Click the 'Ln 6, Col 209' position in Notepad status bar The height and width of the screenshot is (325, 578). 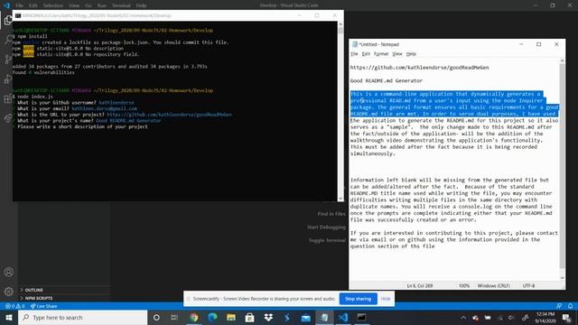pos(419,285)
